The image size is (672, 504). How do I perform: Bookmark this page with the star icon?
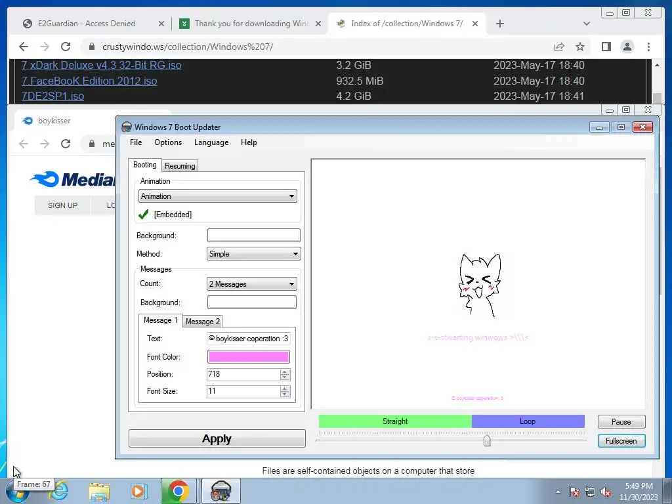[x=580, y=47]
